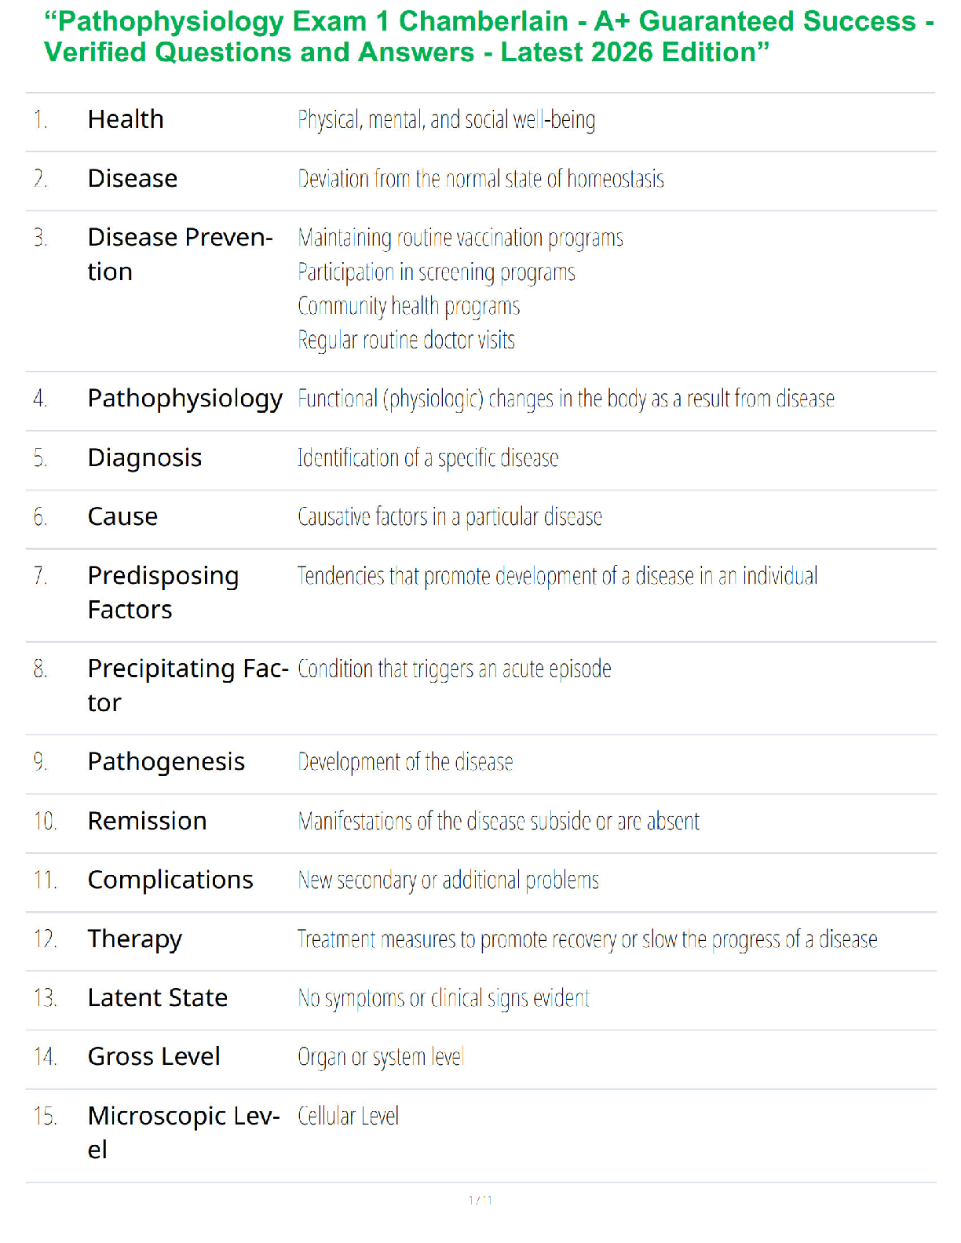Click the green document title heading
The height and width of the screenshot is (1243, 961).
(x=489, y=36)
